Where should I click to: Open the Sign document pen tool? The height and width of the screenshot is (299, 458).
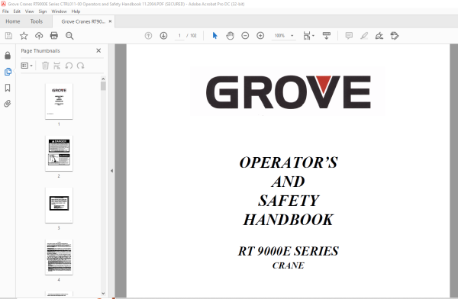click(379, 36)
